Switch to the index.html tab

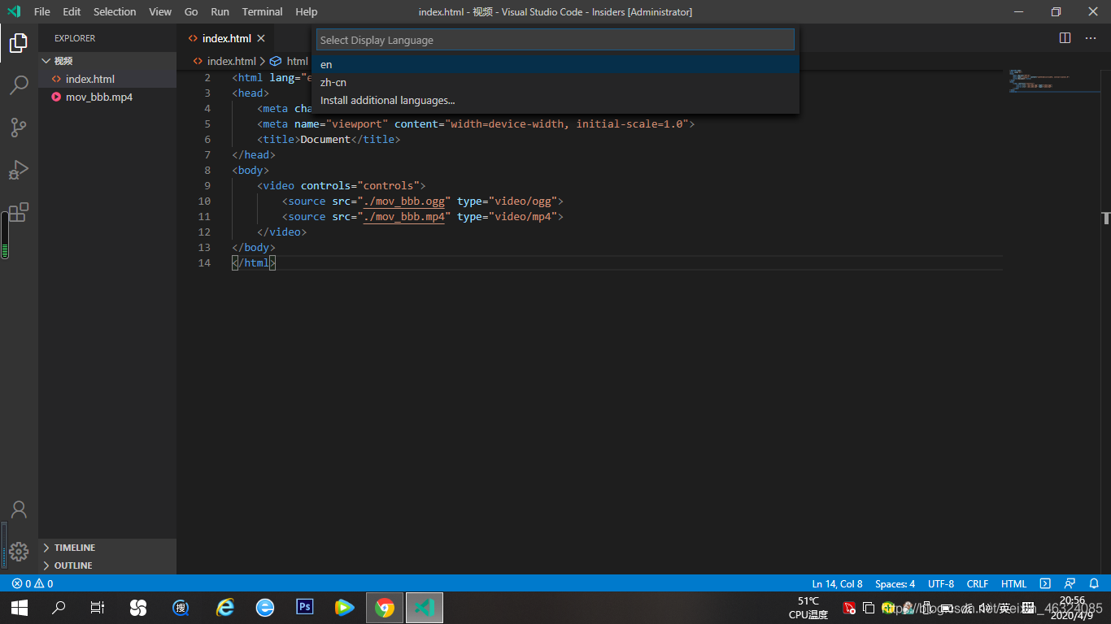pos(225,37)
